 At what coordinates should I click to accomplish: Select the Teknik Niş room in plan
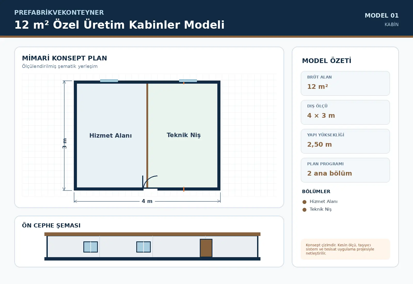183,136
